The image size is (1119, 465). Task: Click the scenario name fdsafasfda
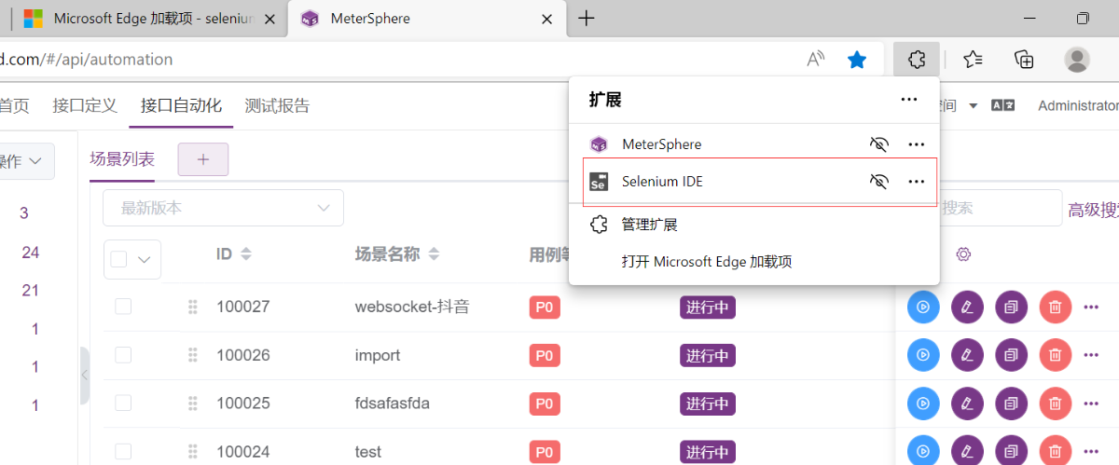[392, 403]
